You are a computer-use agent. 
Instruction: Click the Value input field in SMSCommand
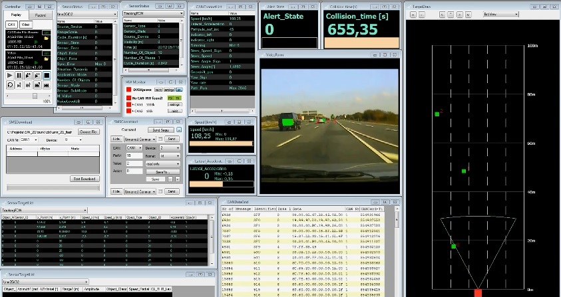point(134,163)
